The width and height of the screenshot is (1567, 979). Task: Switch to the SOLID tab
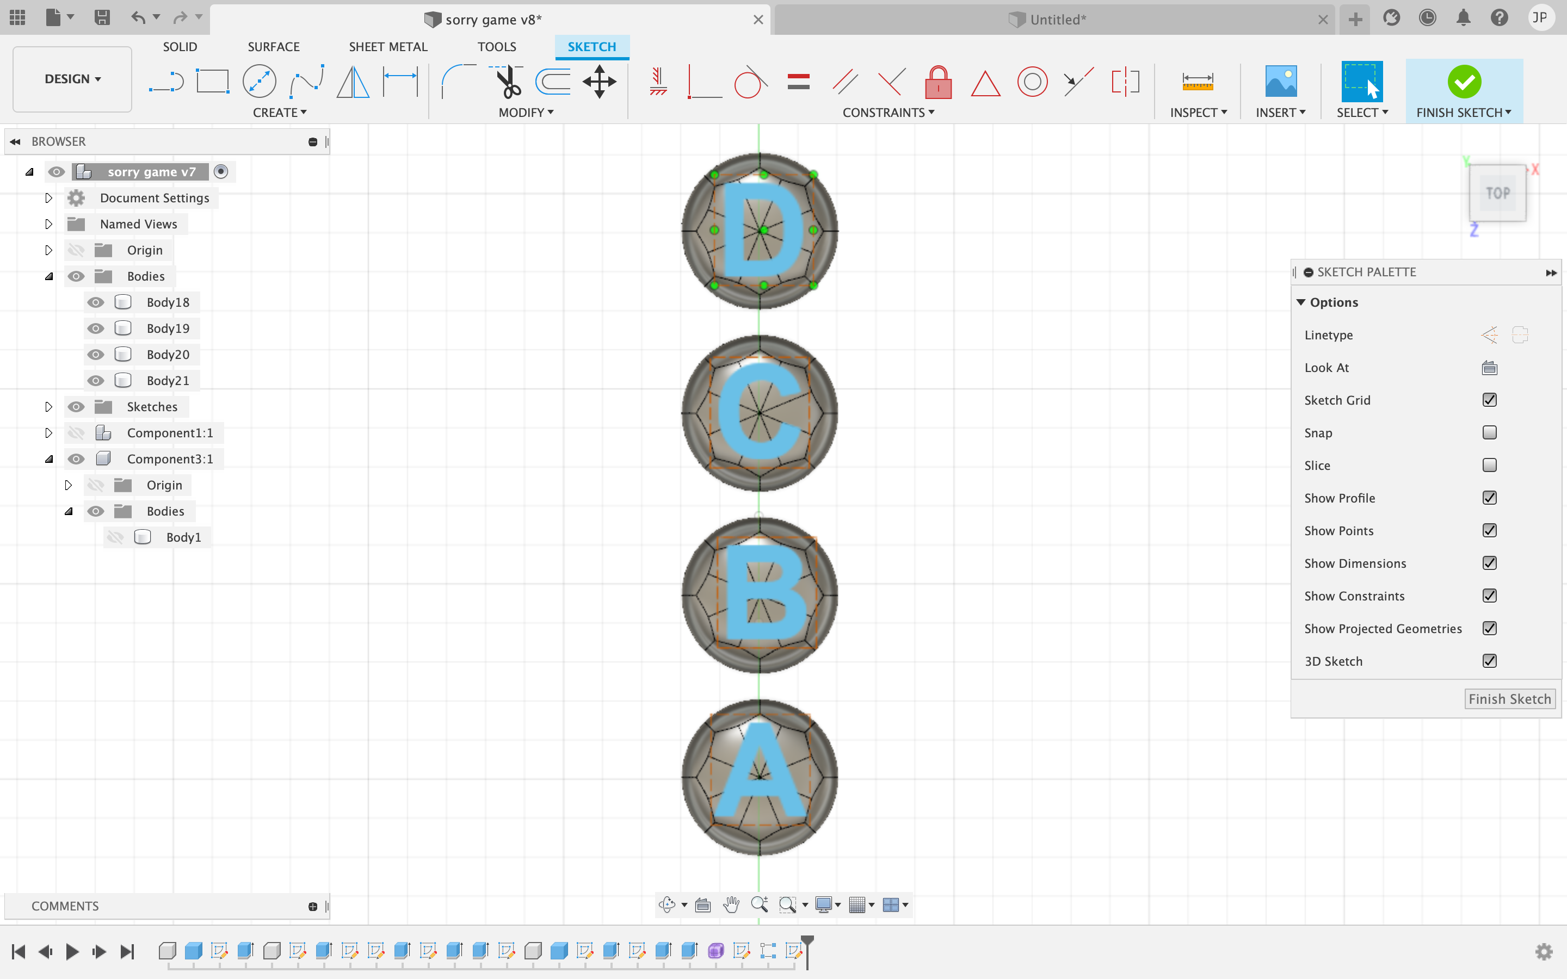[x=180, y=47]
